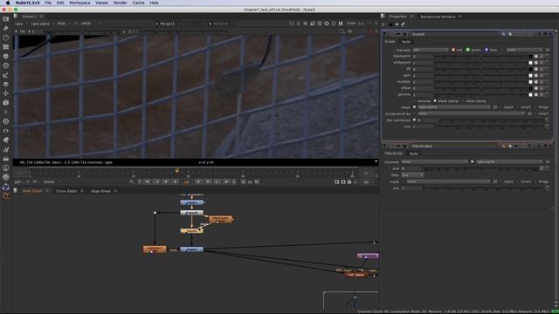This screenshot has width=559, height=314.
Task: Switch to the Dope Sheet tab
Action: (x=100, y=191)
